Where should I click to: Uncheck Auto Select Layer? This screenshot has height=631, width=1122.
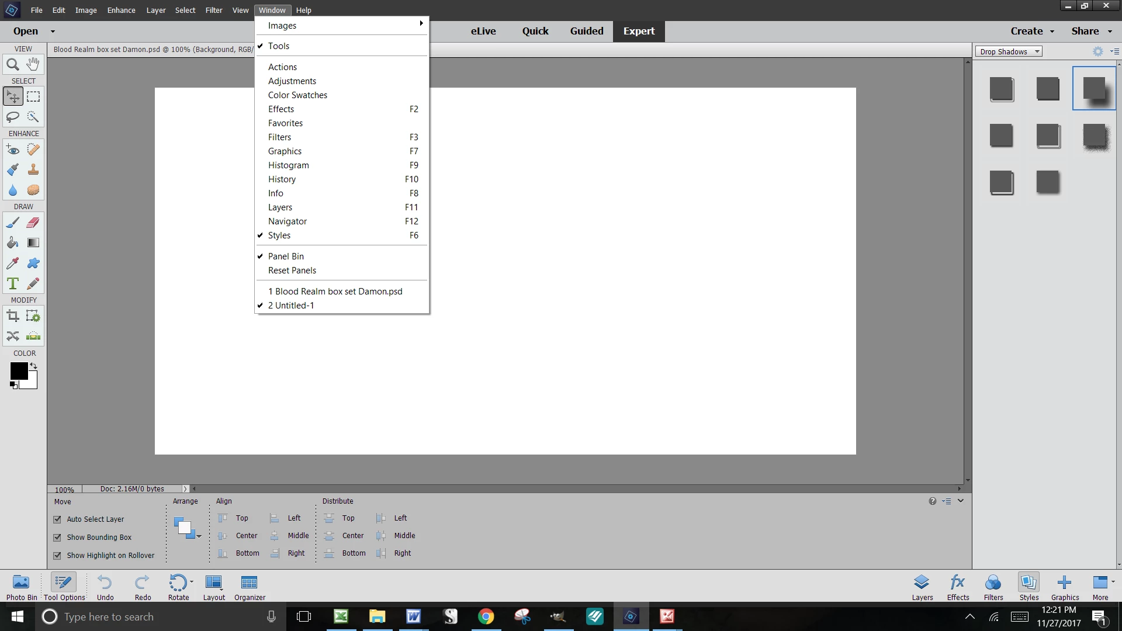click(x=57, y=519)
